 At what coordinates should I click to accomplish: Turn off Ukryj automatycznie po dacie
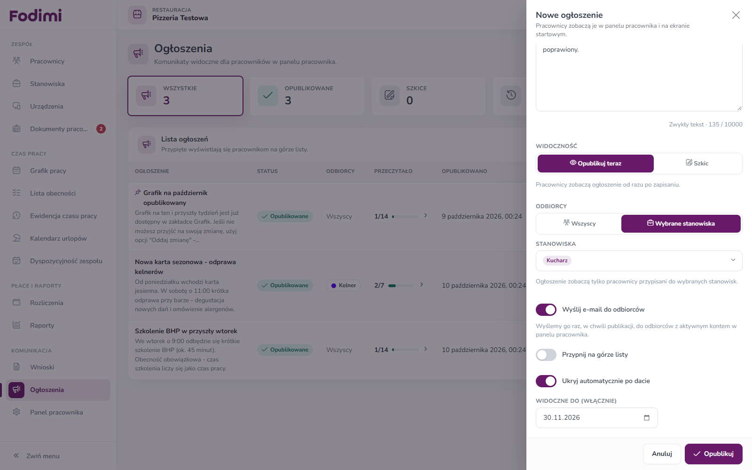click(x=546, y=381)
